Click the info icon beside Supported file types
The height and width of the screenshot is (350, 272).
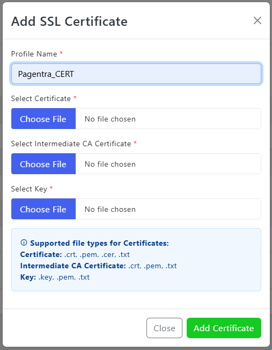point(24,242)
